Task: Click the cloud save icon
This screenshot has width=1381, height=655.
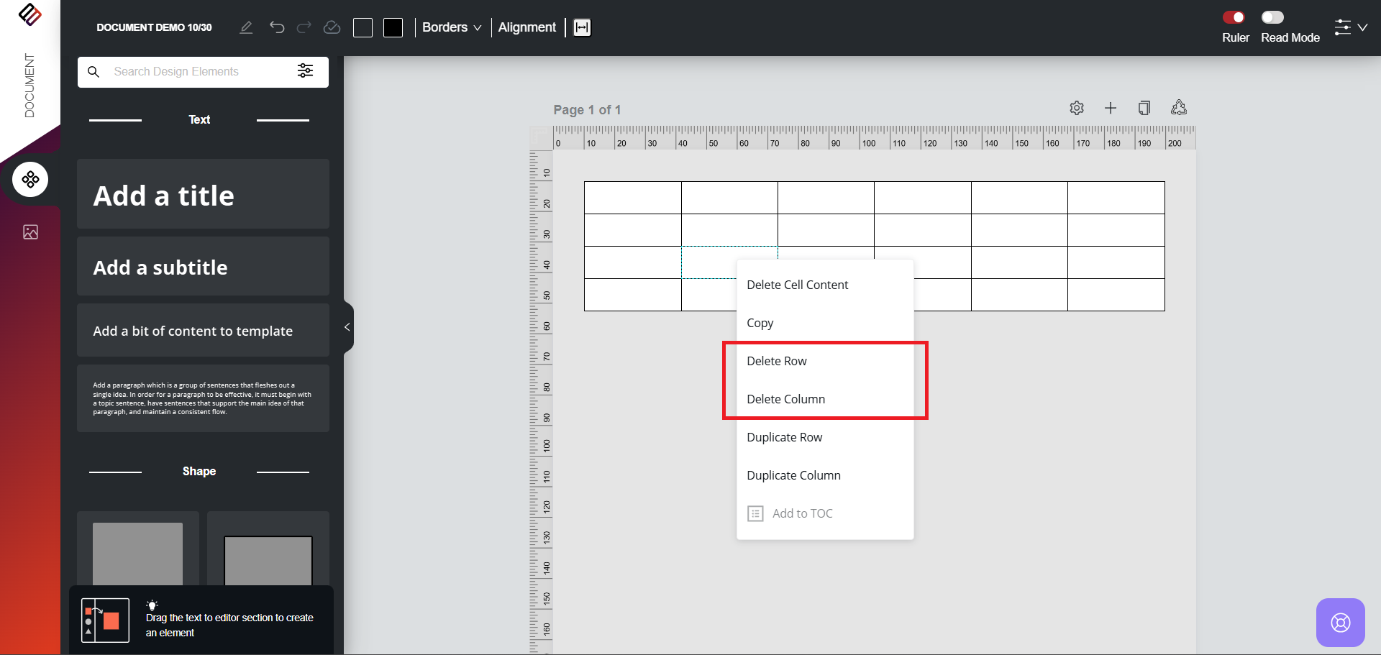Action: click(332, 27)
